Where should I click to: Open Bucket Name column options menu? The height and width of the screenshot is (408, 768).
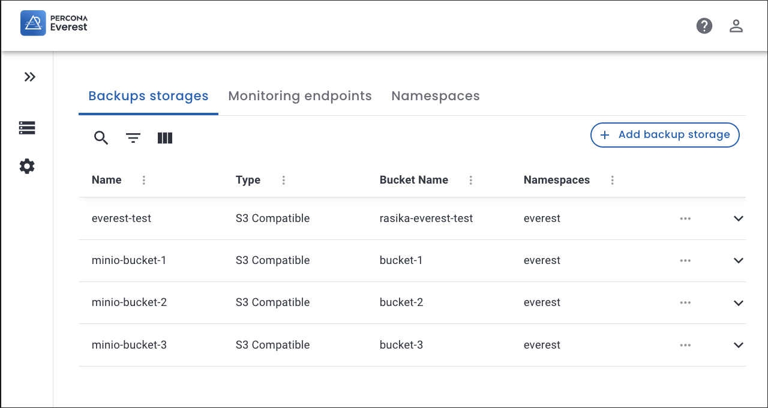click(x=471, y=180)
